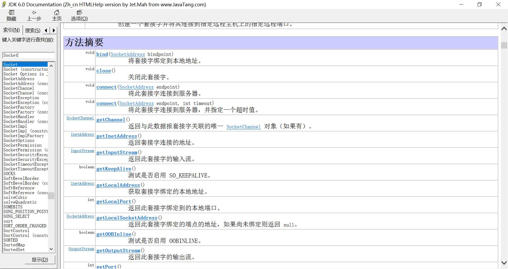The height and width of the screenshot is (269, 508).
Task: Open the getKeepAlive method link
Action: (x=114, y=169)
